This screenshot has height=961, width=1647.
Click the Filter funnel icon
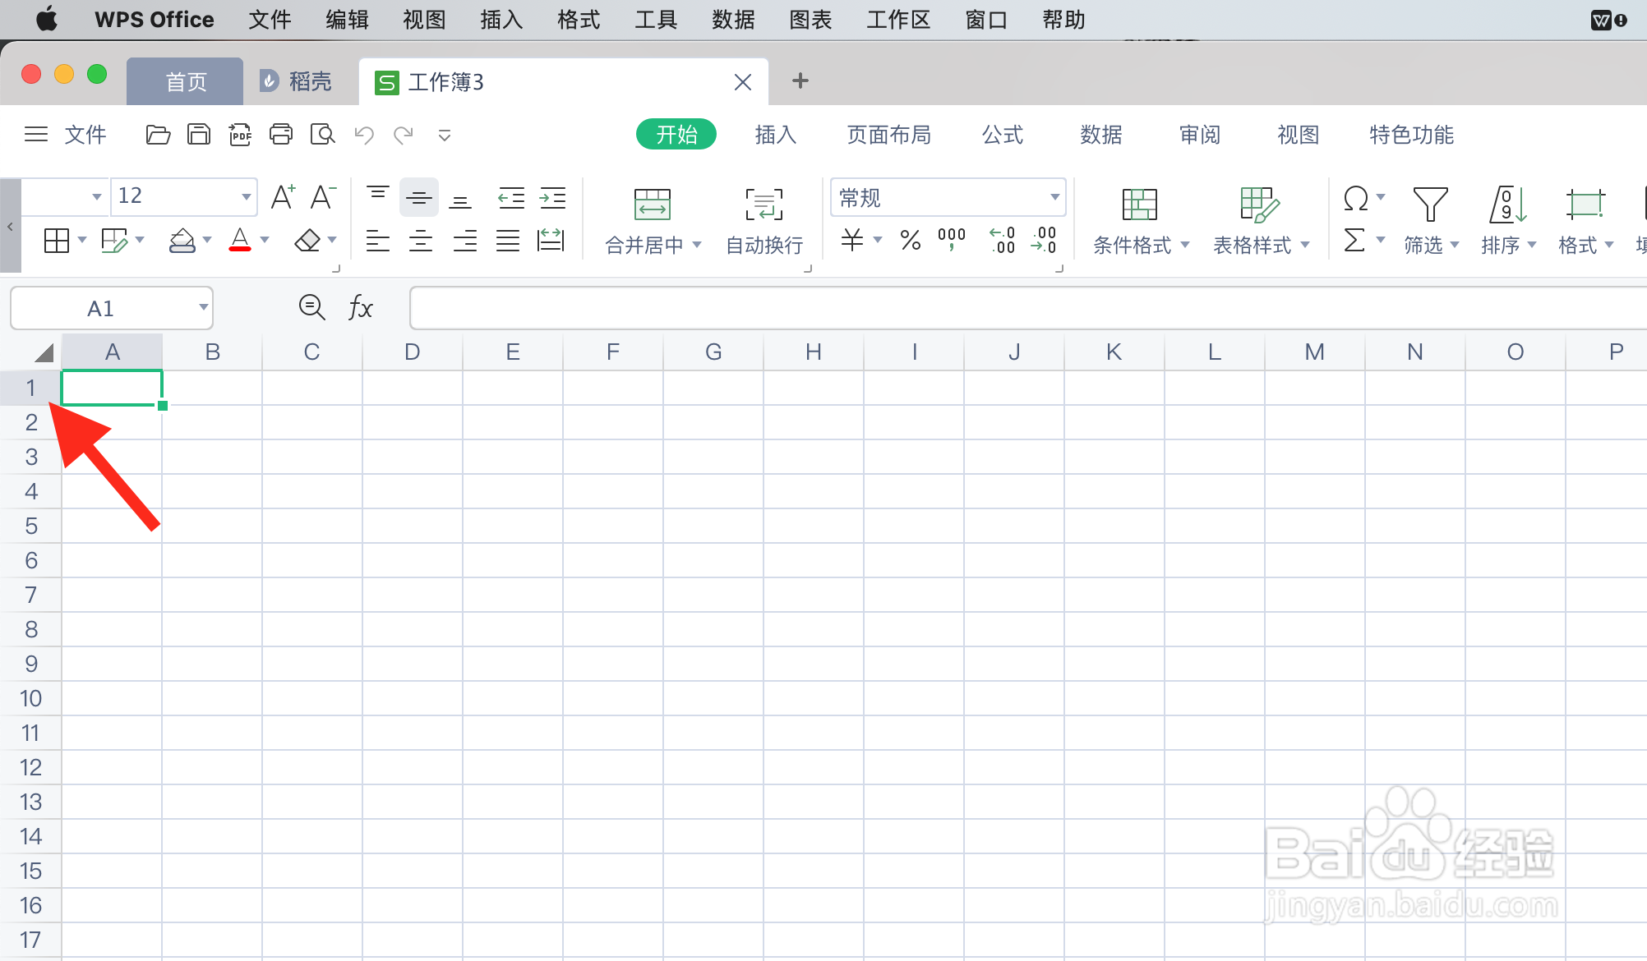point(1429,204)
